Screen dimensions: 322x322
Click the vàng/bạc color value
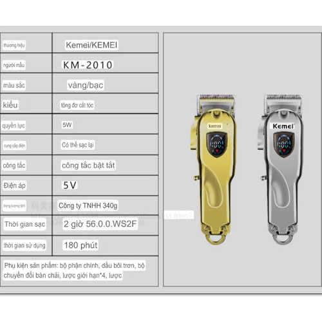86,85
